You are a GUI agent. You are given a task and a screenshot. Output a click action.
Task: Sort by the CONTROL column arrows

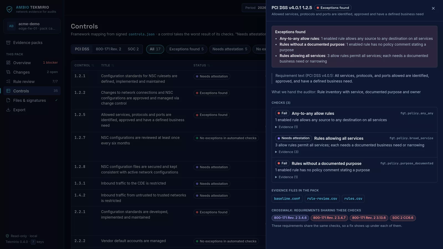pyautogui.click(x=93, y=66)
